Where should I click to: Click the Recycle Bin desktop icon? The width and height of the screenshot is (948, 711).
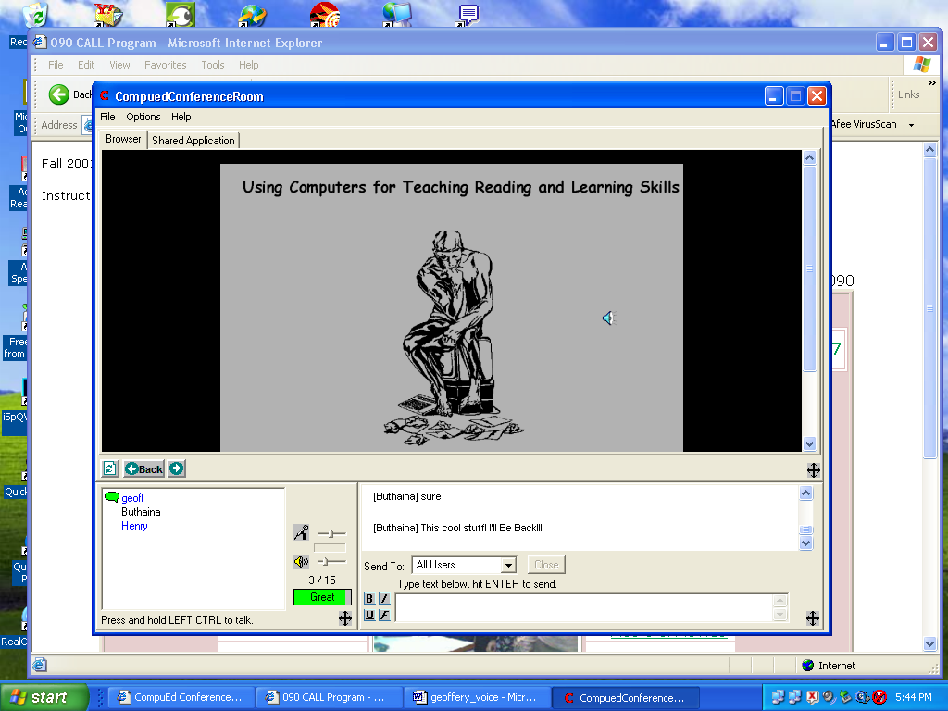pyautogui.click(x=36, y=15)
